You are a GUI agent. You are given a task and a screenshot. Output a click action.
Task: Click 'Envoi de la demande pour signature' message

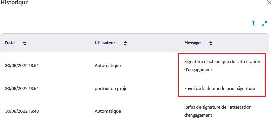tap(220, 89)
